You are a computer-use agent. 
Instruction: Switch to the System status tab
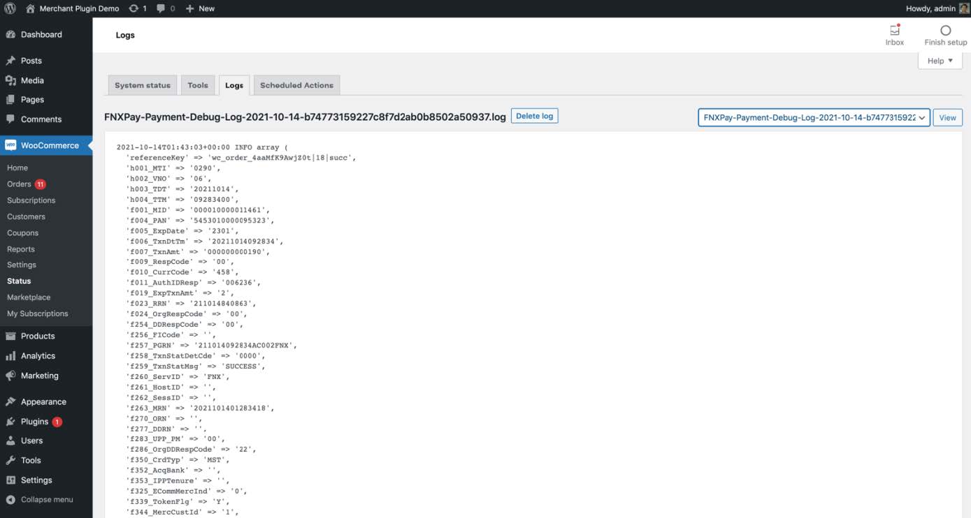click(x=143, y=85)
